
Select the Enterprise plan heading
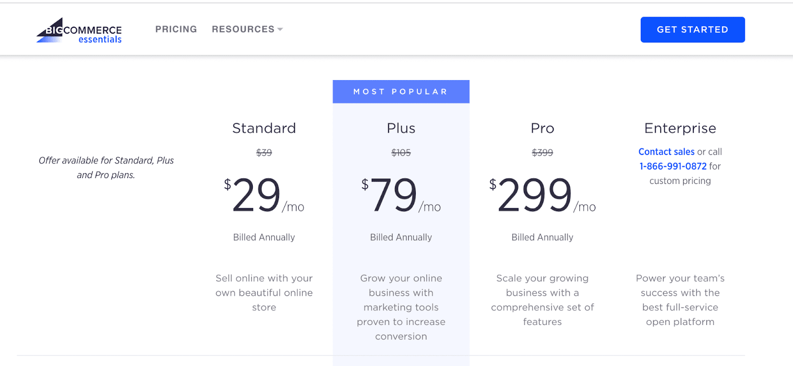pos(680,128)
